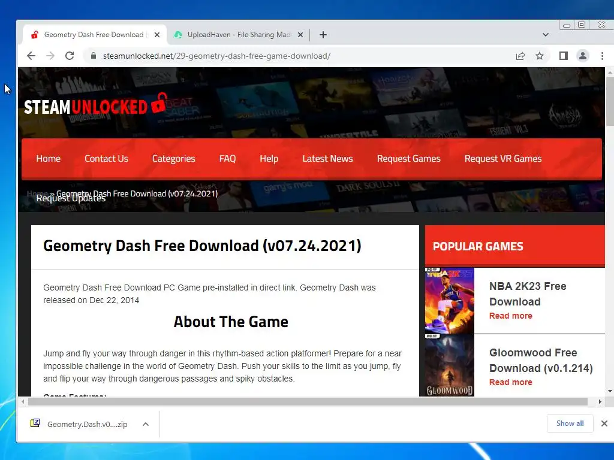Expand the download item options chevron

point(146,424)
